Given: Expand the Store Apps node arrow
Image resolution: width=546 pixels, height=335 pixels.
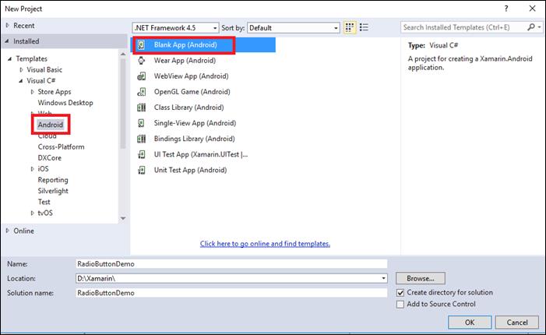Looking at the screenshot, I should pos(33,92).
